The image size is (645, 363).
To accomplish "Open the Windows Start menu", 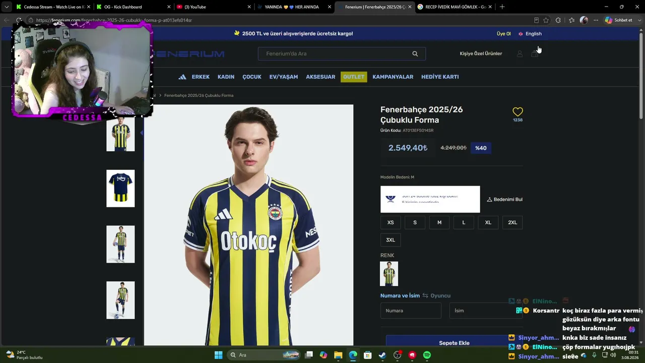I will pyautogui.click(x=218, y=355).
